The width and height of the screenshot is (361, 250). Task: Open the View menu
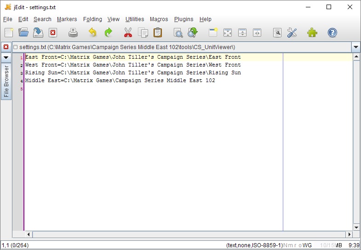114,19
